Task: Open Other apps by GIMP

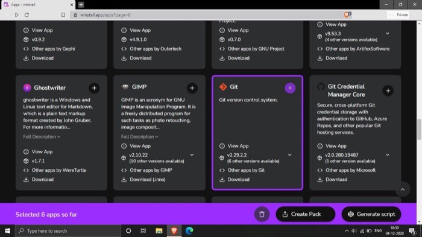Action: click(x=146, y=170)
